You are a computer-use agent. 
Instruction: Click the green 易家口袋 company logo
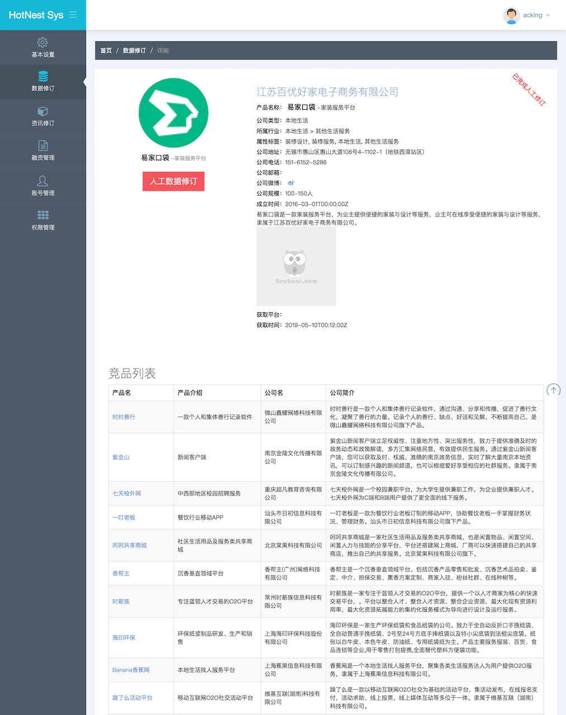point(173,113)
